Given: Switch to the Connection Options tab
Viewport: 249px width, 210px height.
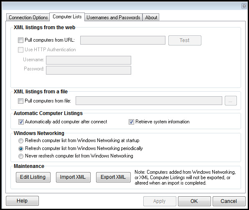Looking at the screenshot, I should click(28, 17).
